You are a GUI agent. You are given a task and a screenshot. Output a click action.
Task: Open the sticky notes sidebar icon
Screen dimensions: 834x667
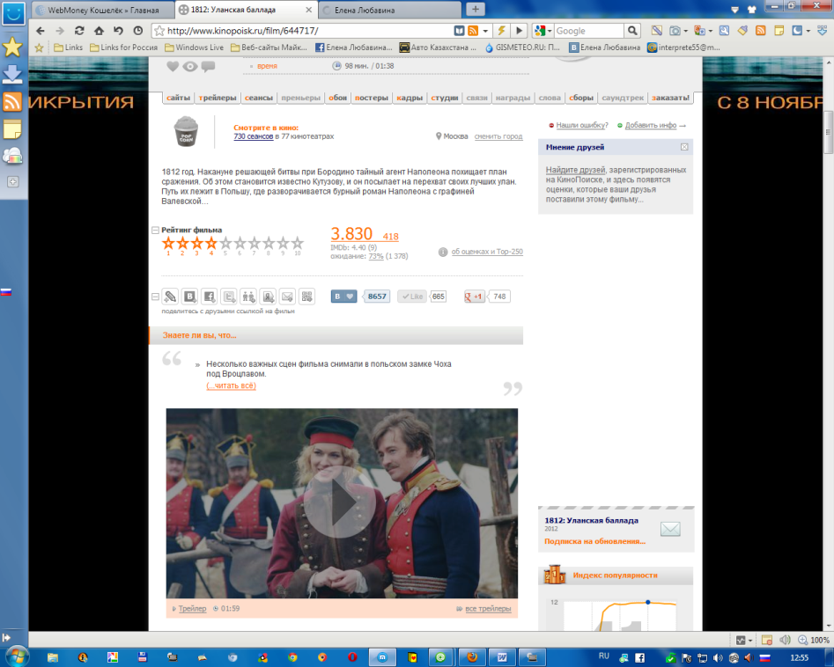(12, 128)
